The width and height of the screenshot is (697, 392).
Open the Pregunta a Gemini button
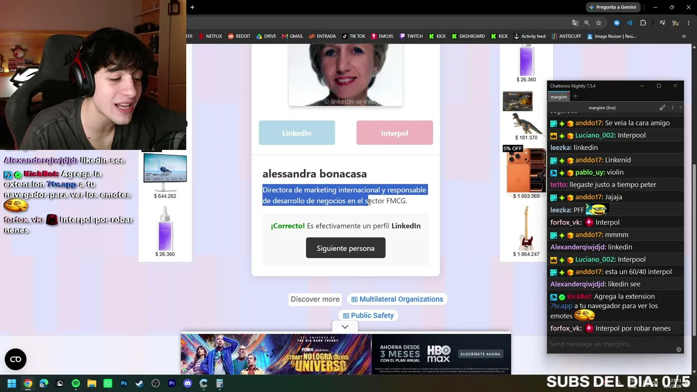pos(613,7)
